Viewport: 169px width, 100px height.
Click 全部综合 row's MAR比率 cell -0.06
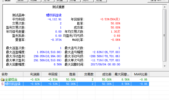click(x=140, y=79)
